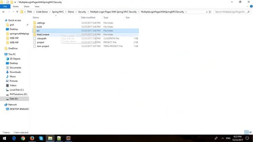Open Quick access in navigation pane

(15, 20)
